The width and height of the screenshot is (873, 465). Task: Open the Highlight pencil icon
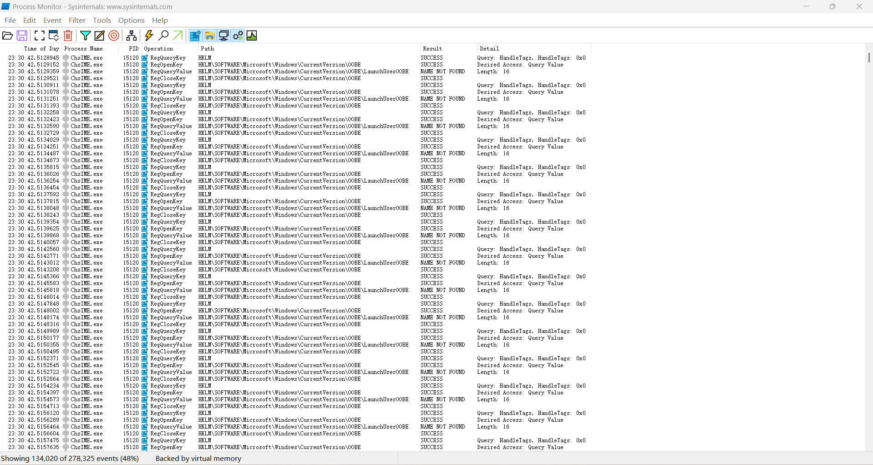click(x=99, y=36)
